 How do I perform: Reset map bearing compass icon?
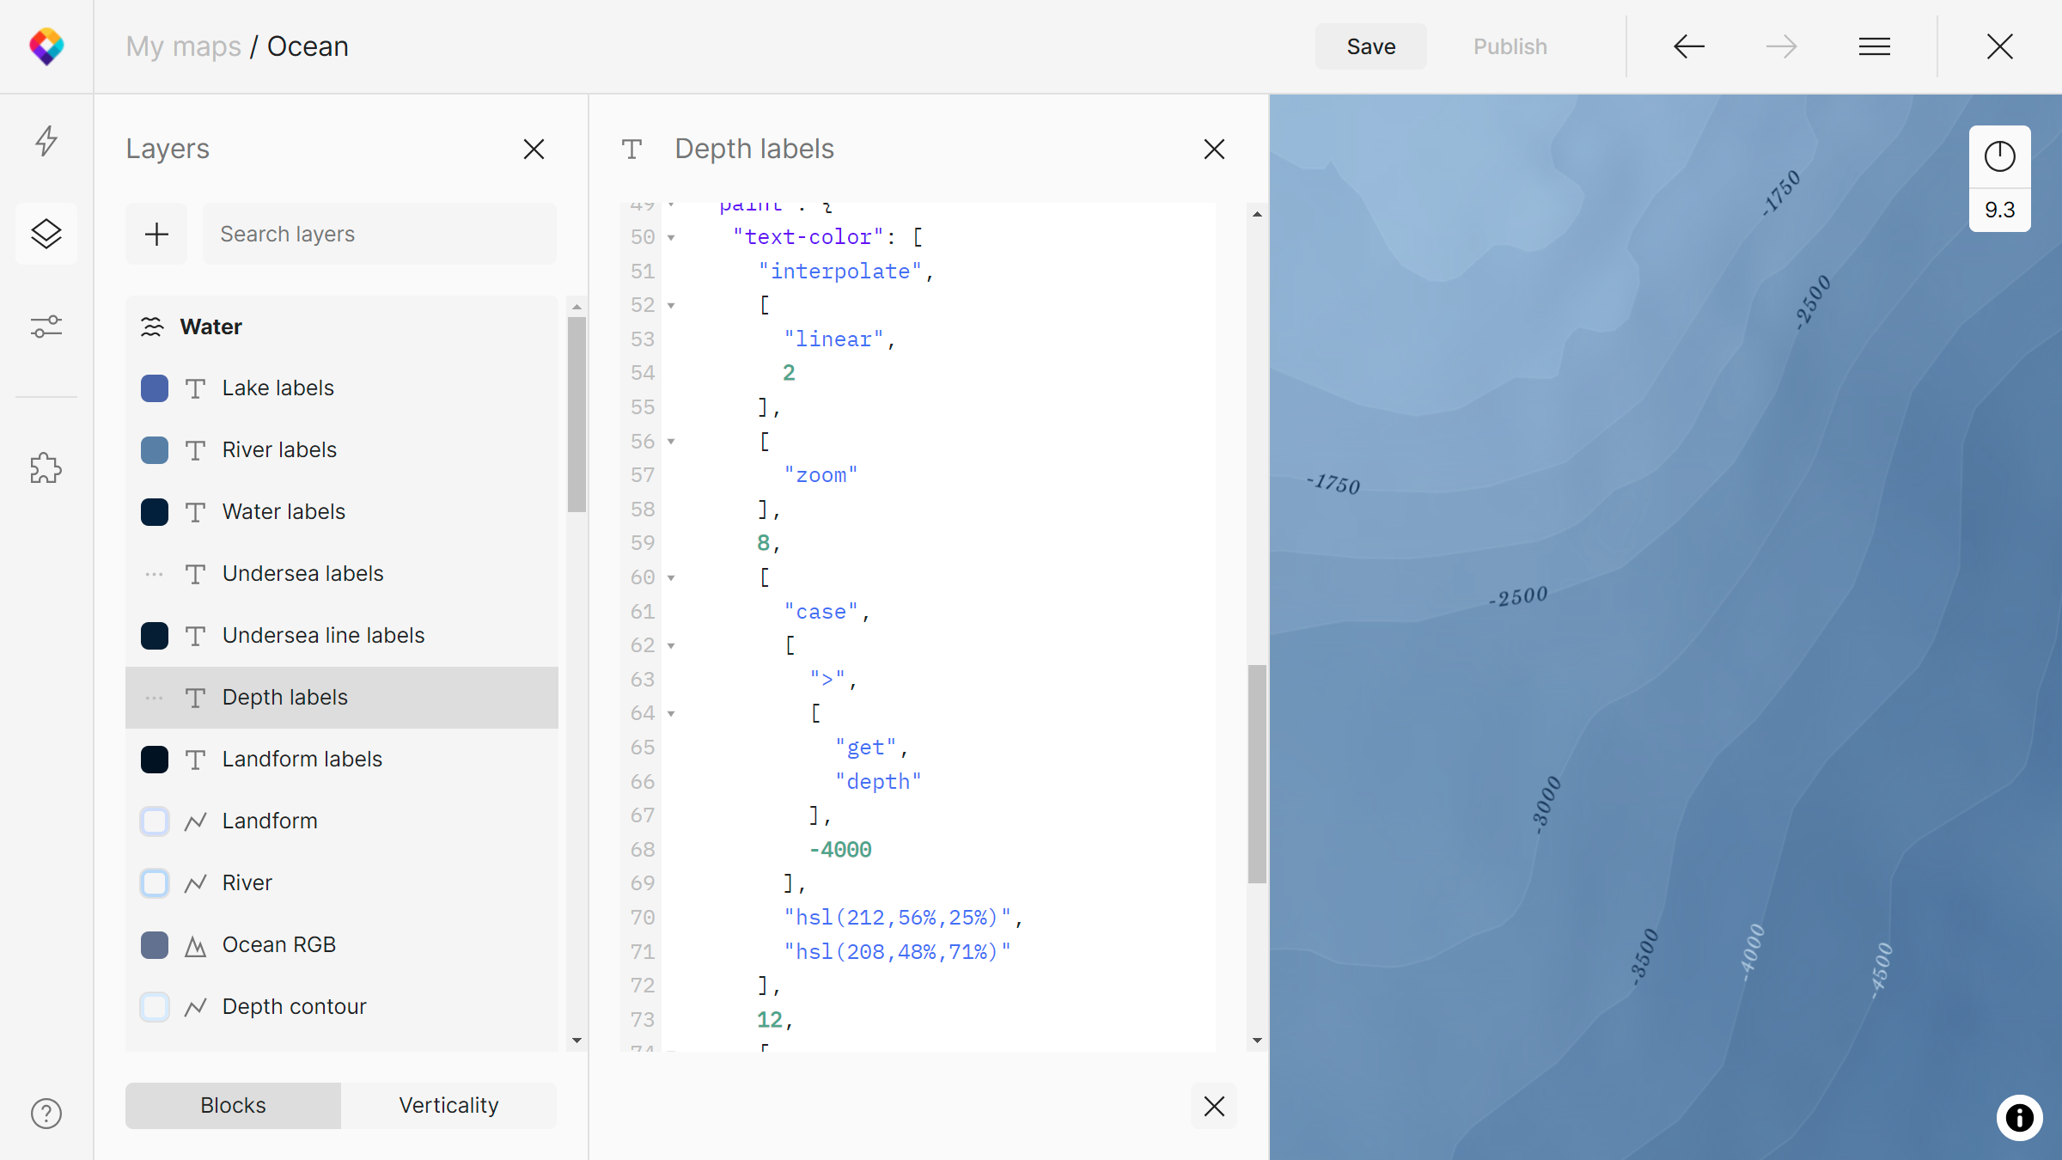[x=1999, y=156]
